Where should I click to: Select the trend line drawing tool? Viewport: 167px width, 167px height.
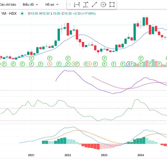tap(94, 4)
